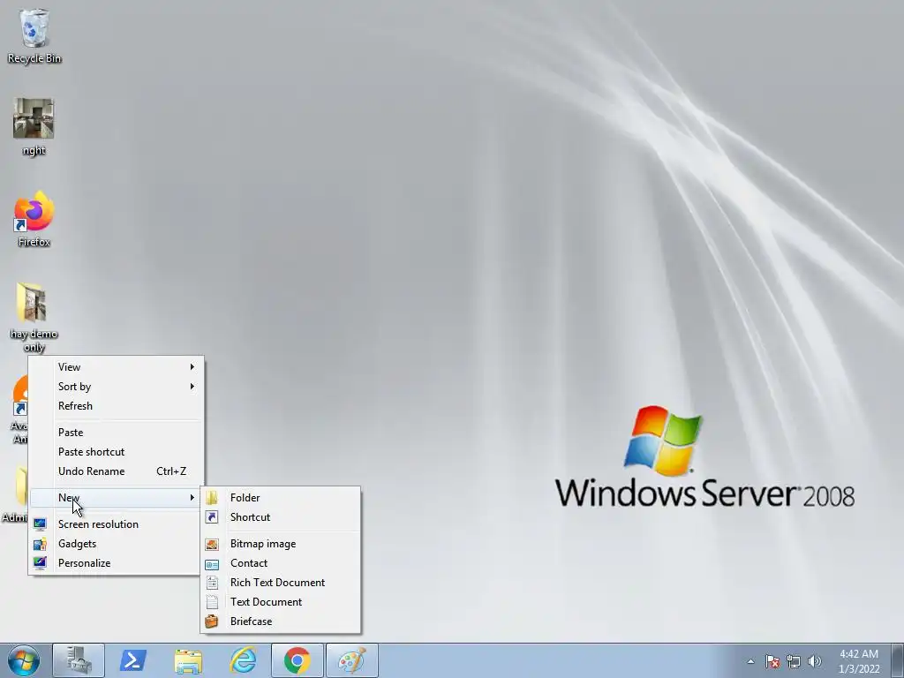
Task: Open the clock showing 4:42 AM
Action: click(859, 661)
